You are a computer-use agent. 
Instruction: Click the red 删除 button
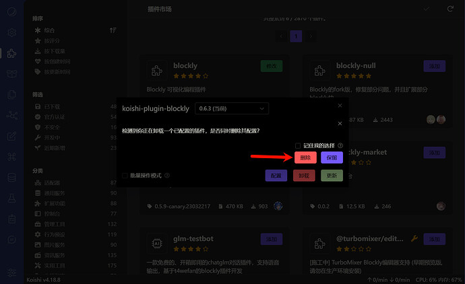pyautogui.click(x=305, y=157)
